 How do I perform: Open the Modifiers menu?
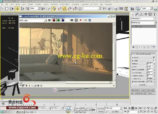pos(38,4)
